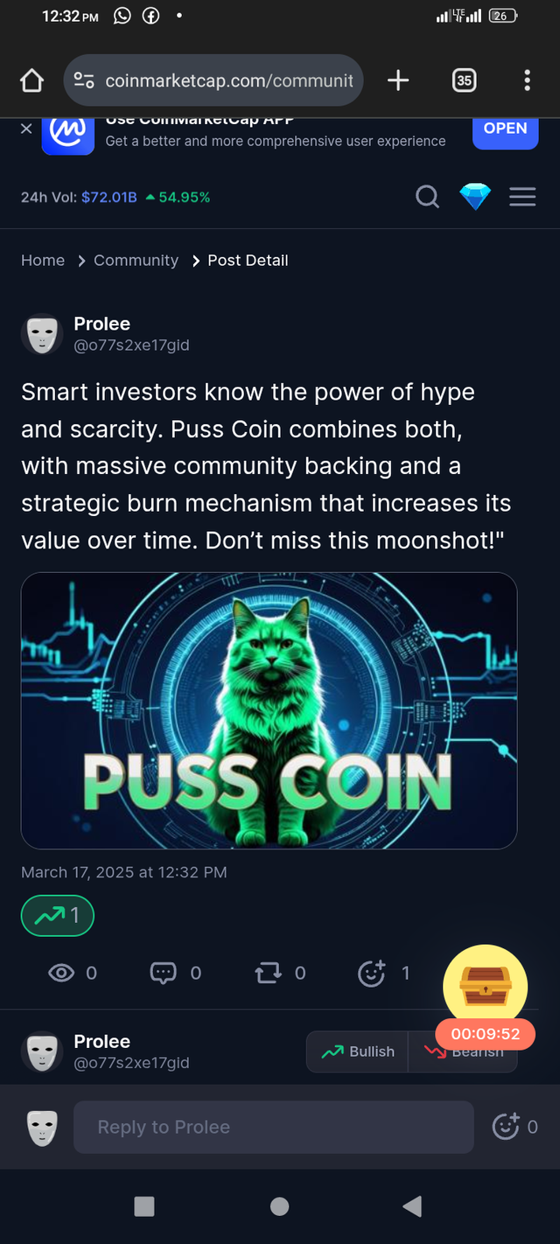This screenshot has height=1244, width=560.
Task: Dismiss the CoinMarketCap app banner
Action: coord(26,129)
